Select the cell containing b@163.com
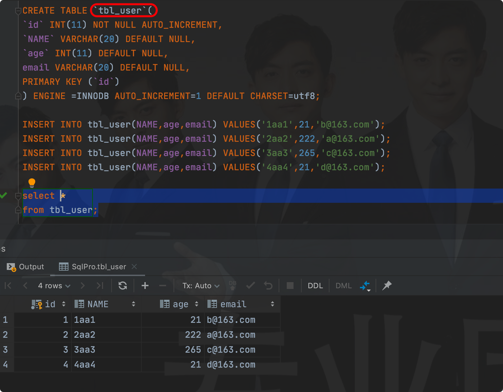Image resolution: width=503 pixels, height=392 pixels. tap(231, 320)
